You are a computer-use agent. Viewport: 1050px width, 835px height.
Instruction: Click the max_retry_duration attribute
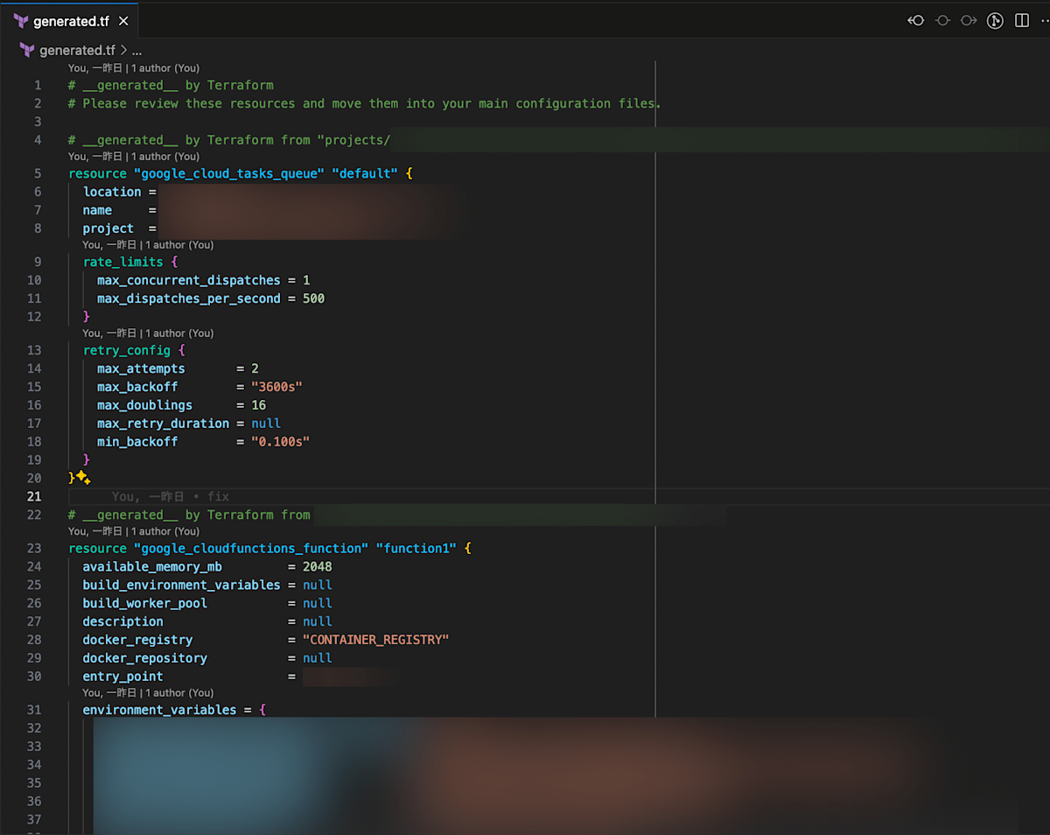[163, 424]
